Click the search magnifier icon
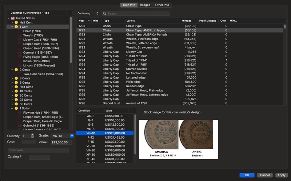Viewport: 291px width, 181px height. 105,13
